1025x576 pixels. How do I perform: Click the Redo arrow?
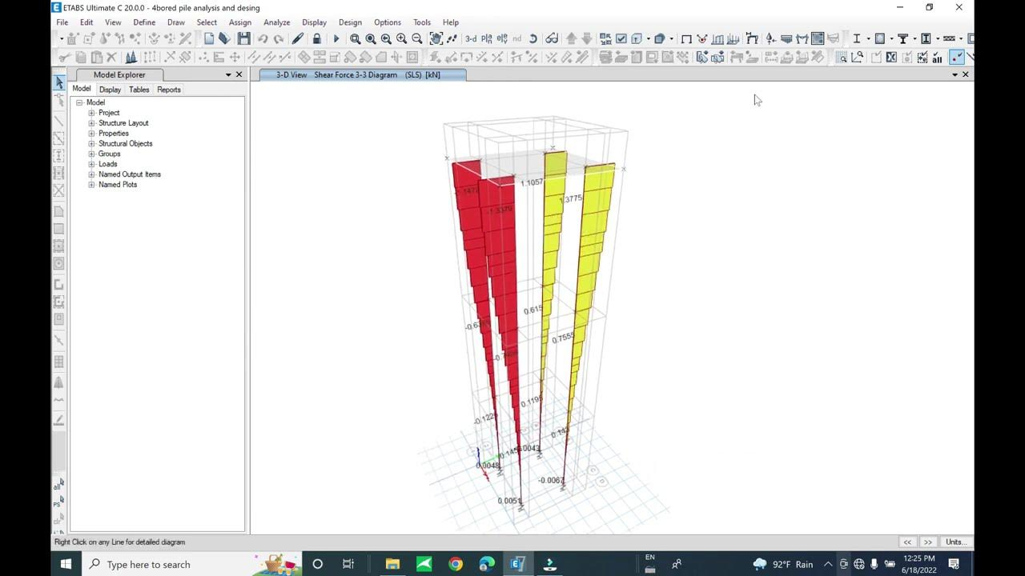[x=278, y=38]
